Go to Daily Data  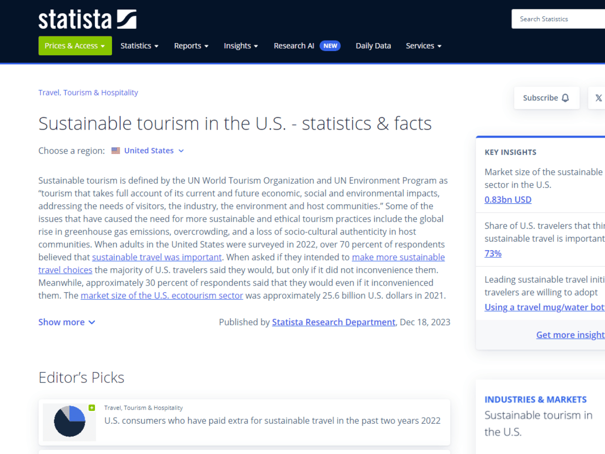tap(373, 46)
